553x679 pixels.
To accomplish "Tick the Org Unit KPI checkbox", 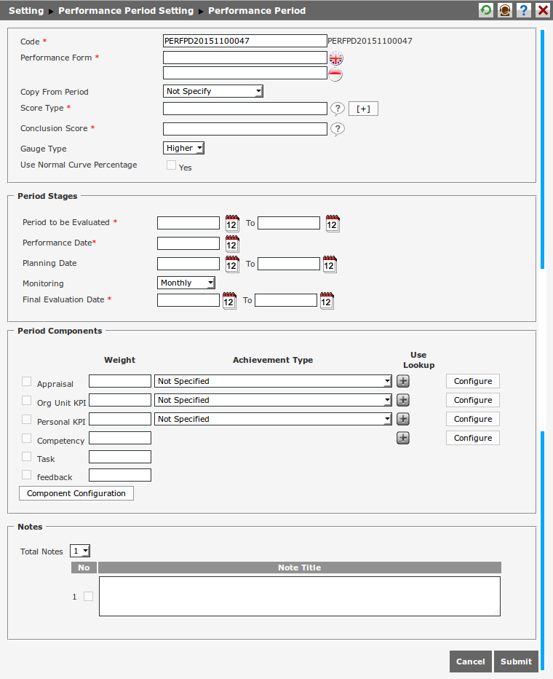I will tap(26, 400).
